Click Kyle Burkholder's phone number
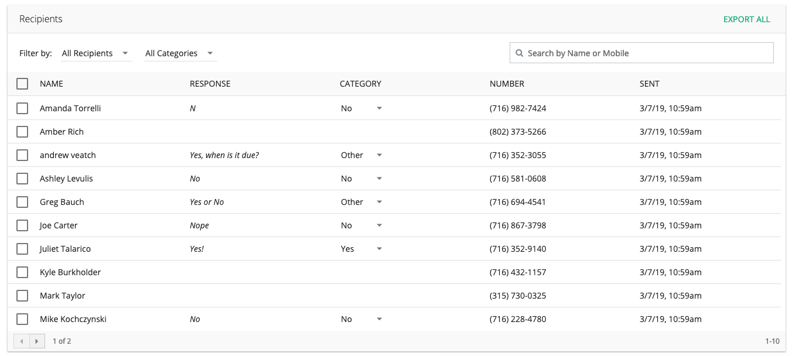This screenshot has height=356, width=792. (518, 272)
